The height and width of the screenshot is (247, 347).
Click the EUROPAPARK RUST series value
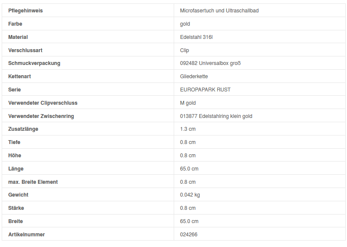(205, 90)
